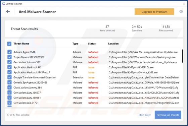The height and width of the screenshot is (126, 188).
Task: Sort by Status column header
Action: (x=92, y=44)
